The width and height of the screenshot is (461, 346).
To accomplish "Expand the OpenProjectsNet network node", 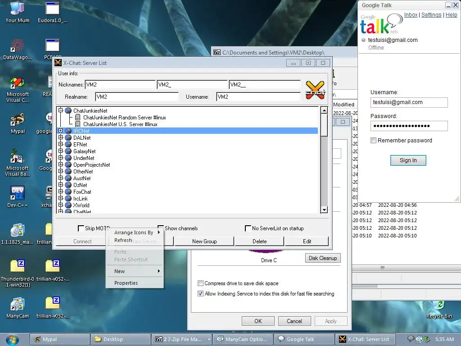I will click(61, 164).
